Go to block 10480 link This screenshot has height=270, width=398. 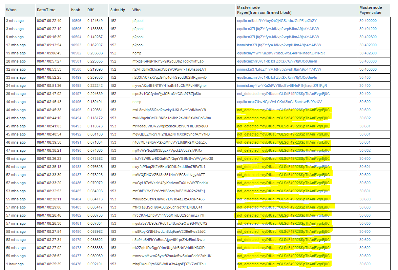[76, 231]
